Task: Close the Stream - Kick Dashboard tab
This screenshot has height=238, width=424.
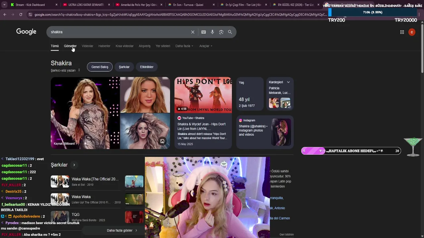Action: pos(56,5)
